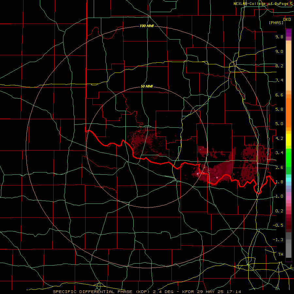Click the [PHAS] legend heading
This screenshot has width=294, height=294.
coord(276,23)
